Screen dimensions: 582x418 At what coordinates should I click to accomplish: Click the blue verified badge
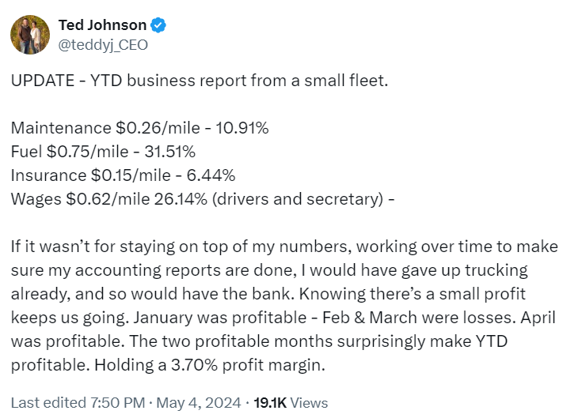(158, 25)
